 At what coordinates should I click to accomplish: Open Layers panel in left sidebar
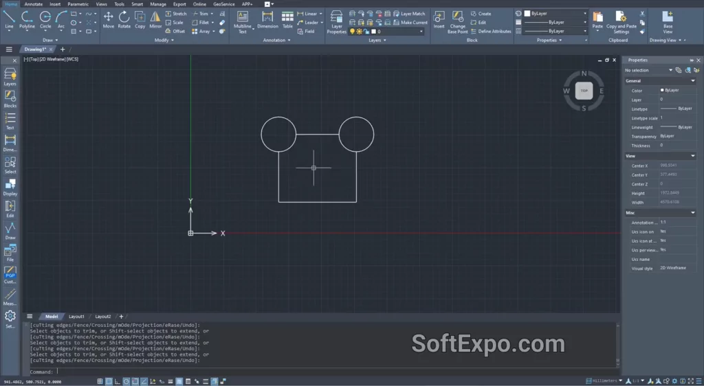click(x=10, y=77)
